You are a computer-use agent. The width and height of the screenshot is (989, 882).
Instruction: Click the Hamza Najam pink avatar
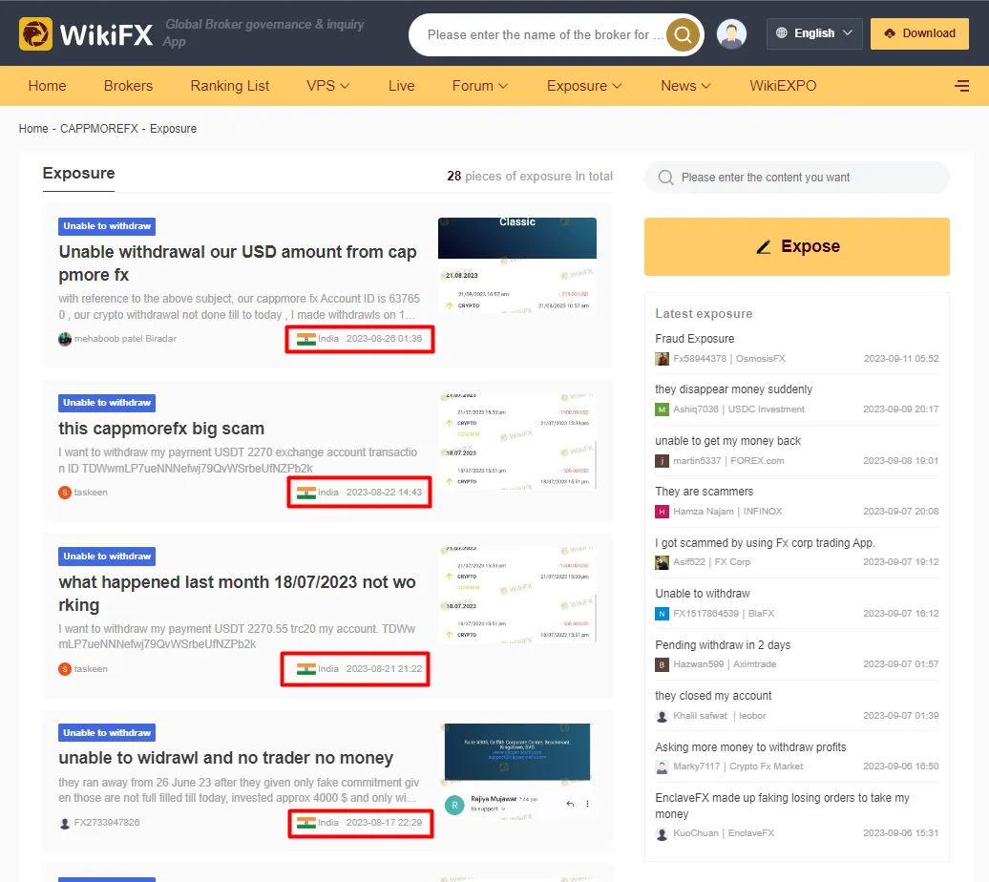(662, 512)
